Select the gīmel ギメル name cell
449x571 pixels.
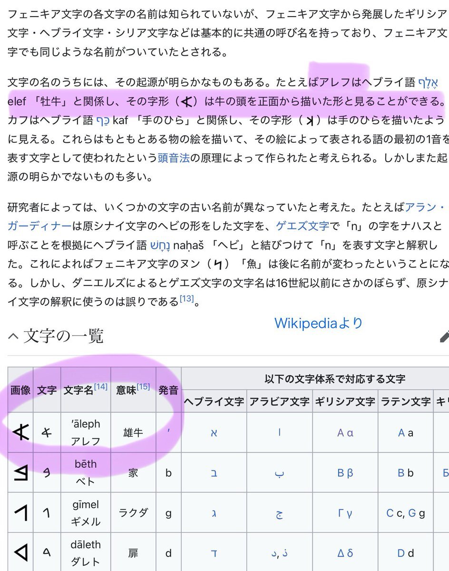click(86, 512)
